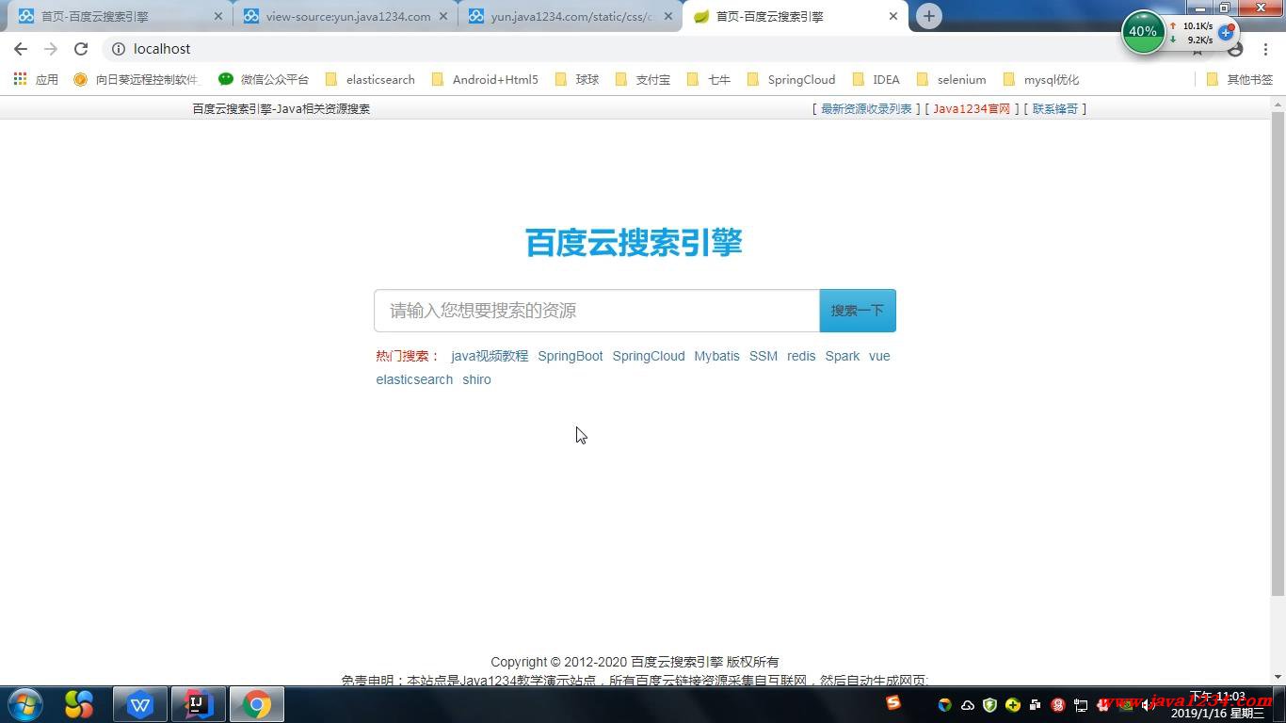Click the Sogou input method tray icon

[893, 702]
